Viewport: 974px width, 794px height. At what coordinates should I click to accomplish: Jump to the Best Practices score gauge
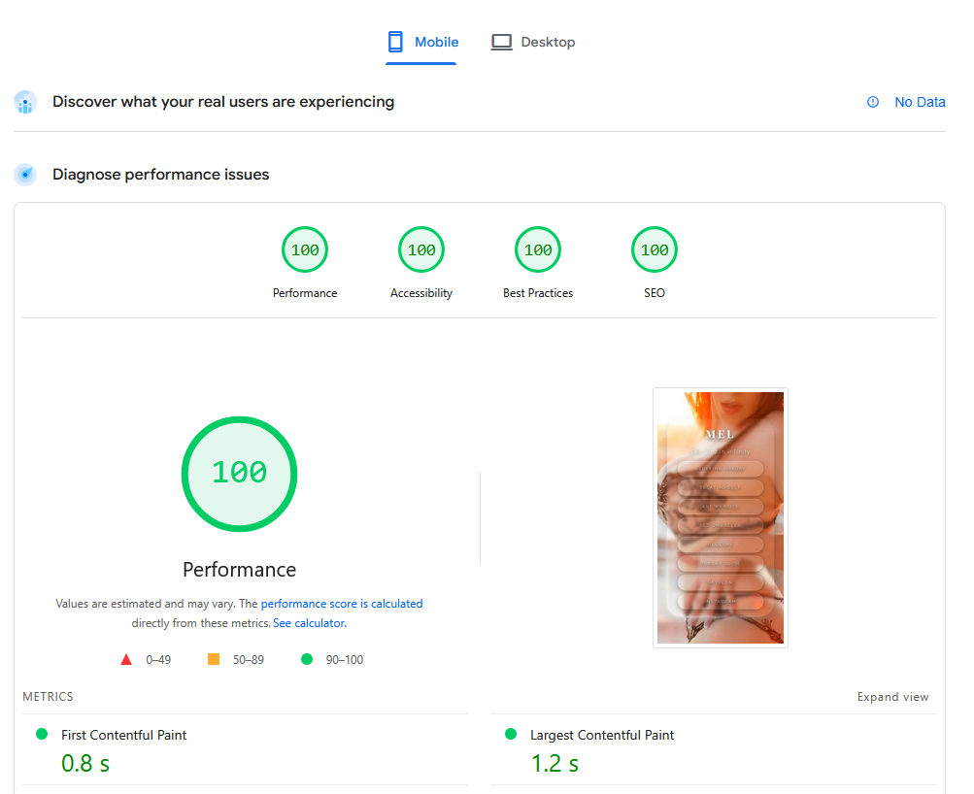coord(538,250)
